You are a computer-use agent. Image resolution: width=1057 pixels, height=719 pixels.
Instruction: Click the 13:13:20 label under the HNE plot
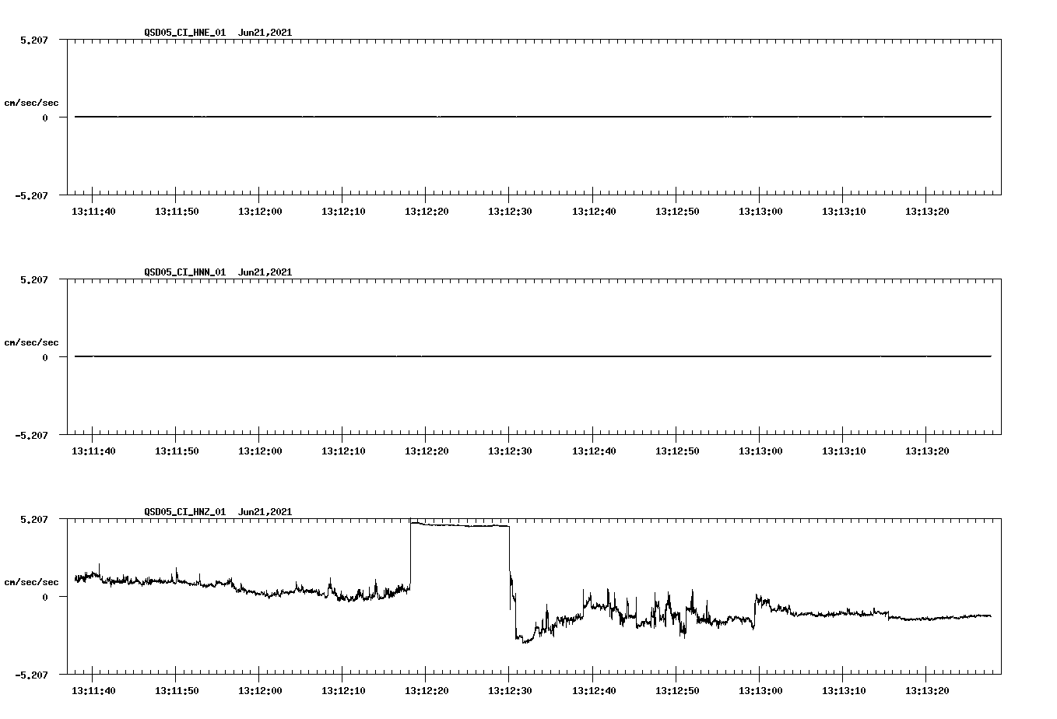click(x=927, y=212)
